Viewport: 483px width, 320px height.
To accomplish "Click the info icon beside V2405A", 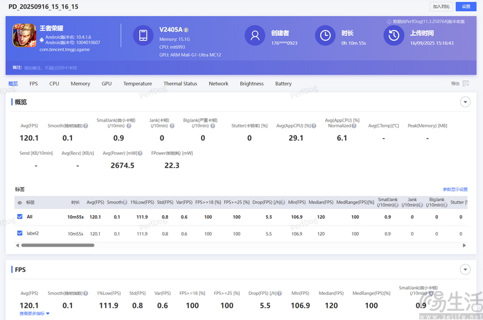I will tap(186, 30).
